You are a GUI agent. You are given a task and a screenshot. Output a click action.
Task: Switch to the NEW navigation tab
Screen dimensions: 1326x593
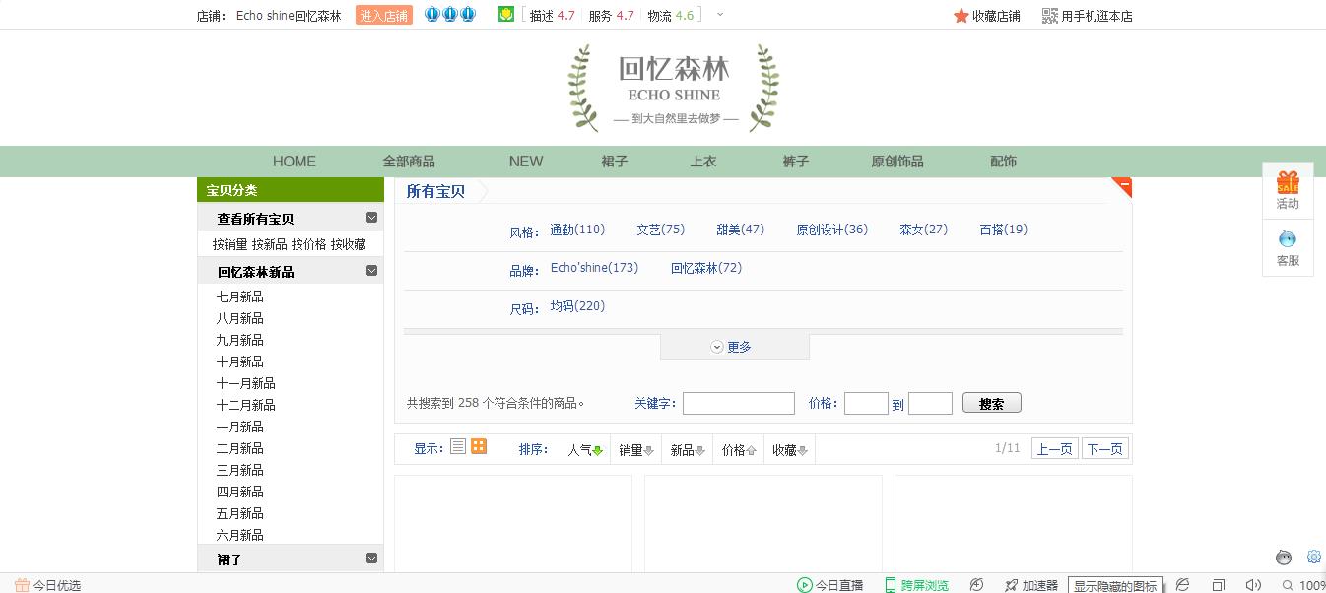[526, 161]
